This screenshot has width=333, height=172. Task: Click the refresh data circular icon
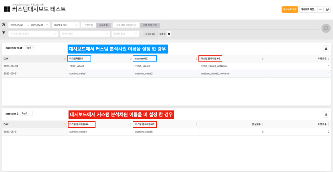[x=326, y=28]
